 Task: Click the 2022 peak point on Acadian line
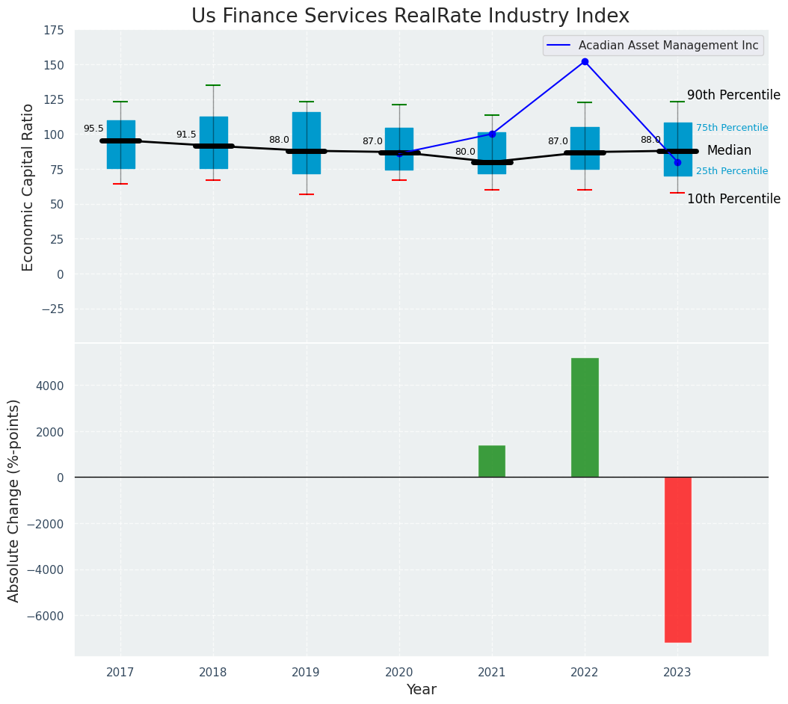585,61
